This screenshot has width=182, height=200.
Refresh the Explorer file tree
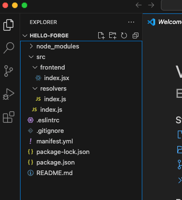point(124,35)
